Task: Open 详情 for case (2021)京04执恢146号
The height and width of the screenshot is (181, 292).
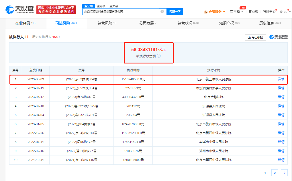Action: pos(281,160)
